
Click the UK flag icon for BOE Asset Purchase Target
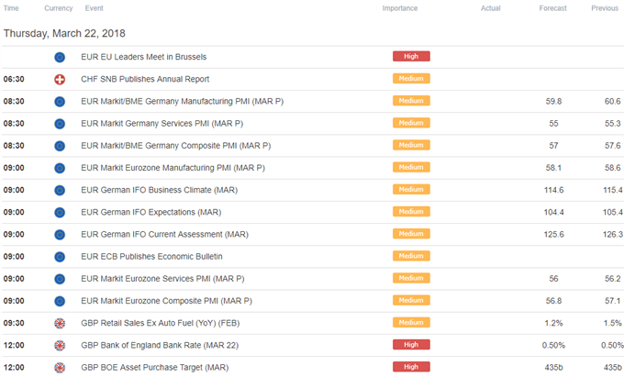[60, 368]
